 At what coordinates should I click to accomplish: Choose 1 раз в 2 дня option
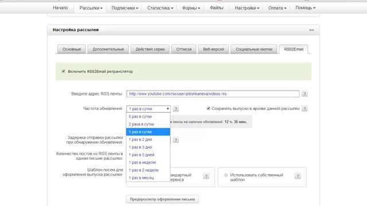148,140
